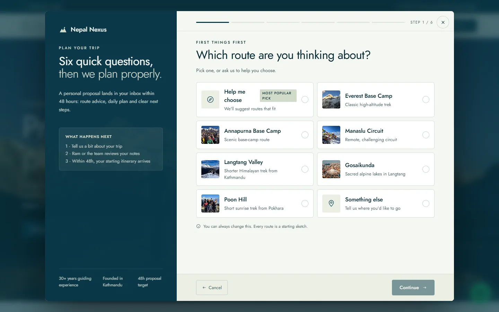This screenshot has width=499, height=312.
Task: Select the Everest Base Camp radio button
Action: point(426,99)
